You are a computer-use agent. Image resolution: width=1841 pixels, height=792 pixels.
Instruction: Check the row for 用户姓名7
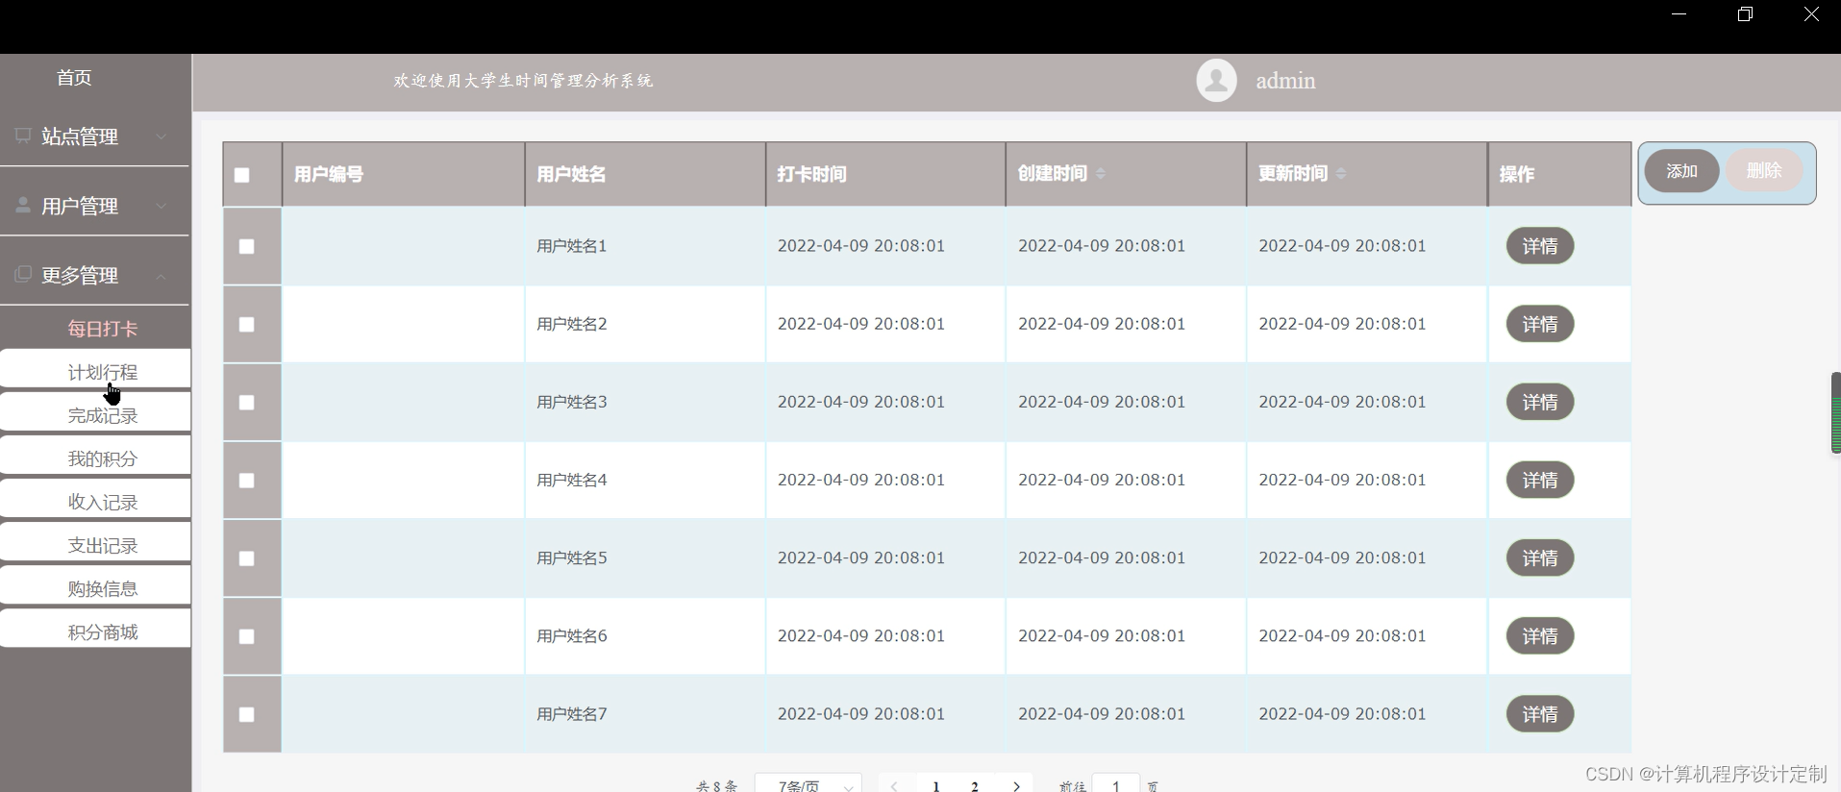tap(247, 714)
